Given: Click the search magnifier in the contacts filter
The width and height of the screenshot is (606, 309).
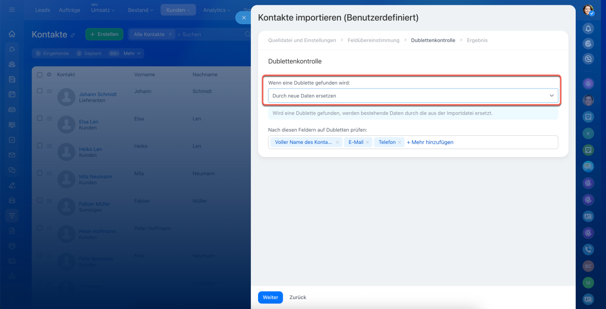Looking at the screenshot, I should tap(247, 34).
